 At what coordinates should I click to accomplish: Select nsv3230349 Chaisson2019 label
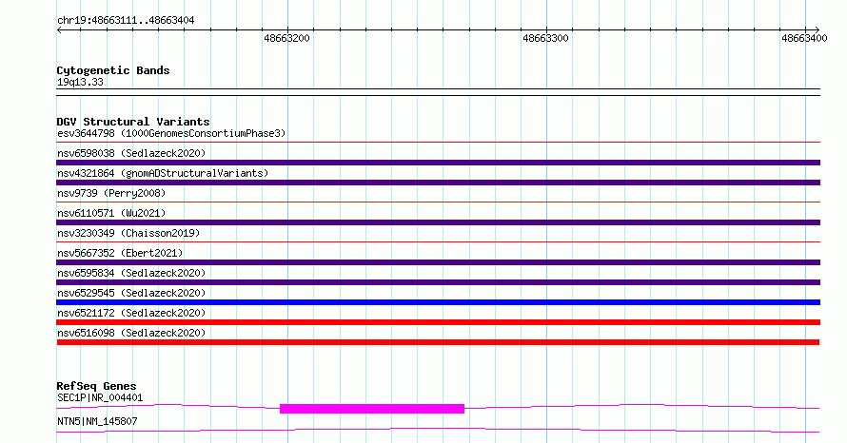(x=128, y=233)
